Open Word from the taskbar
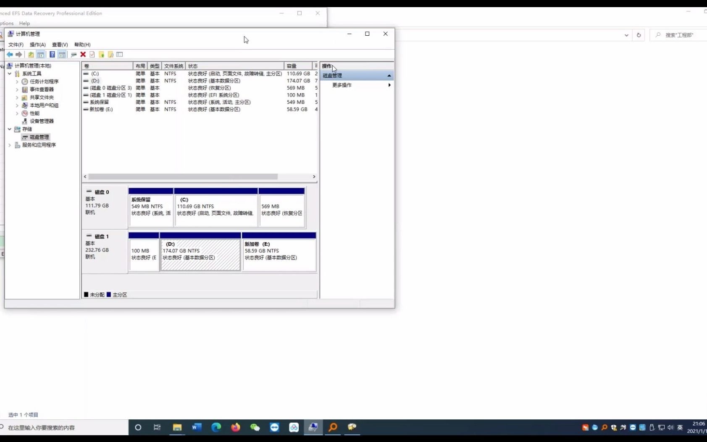The width and height of the screenshot is (707, 442). click(x=197, y=427)
